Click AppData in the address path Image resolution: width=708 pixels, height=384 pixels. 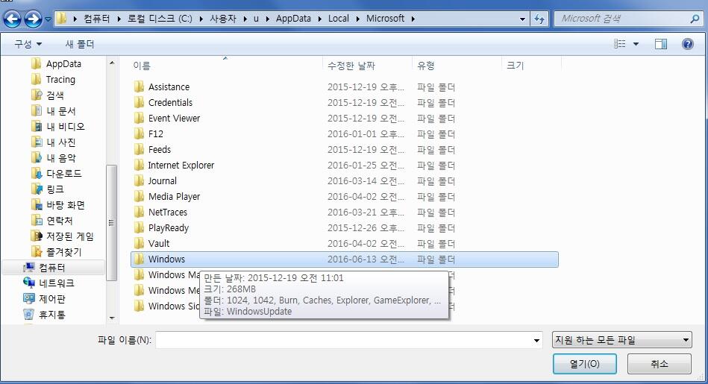pos(293,19)
